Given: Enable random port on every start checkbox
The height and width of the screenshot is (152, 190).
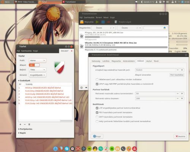Looking at the screenshot, I should click(97, 79).
